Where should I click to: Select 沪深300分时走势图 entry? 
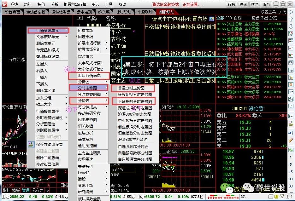pyautogui.click(x=134, y=114)
